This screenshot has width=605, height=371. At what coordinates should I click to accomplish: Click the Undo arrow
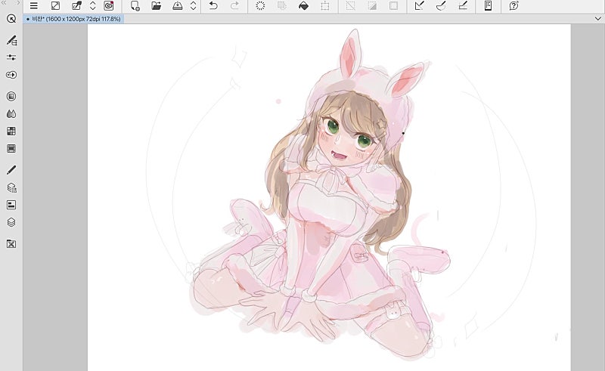(213, 6)
